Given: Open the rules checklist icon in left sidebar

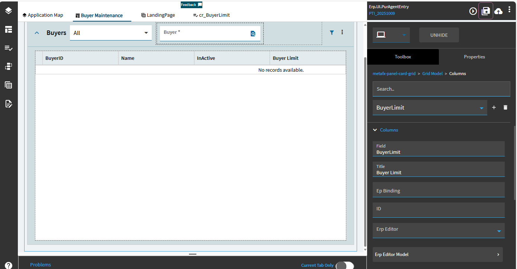Looking at the screenshot, I should 9,48.
